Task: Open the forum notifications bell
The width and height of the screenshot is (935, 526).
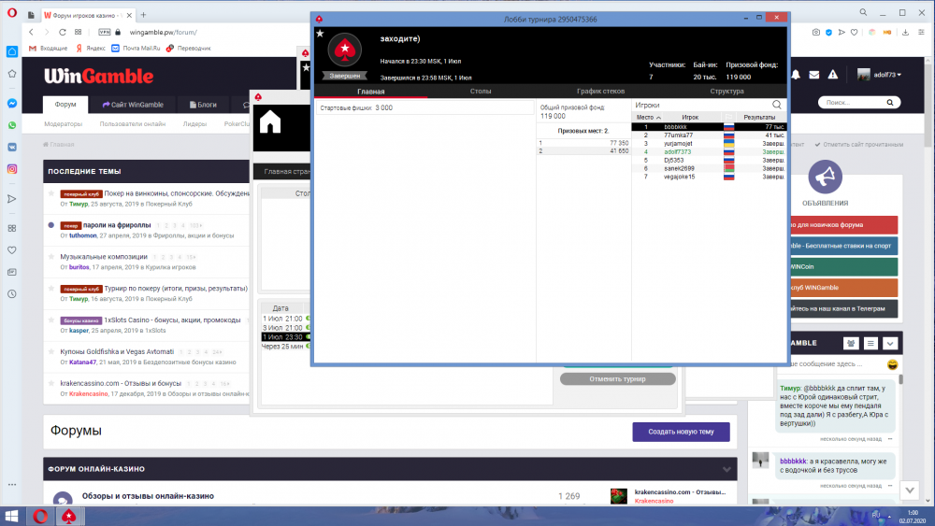Action: pyautogui.click(x=796, y=75)
